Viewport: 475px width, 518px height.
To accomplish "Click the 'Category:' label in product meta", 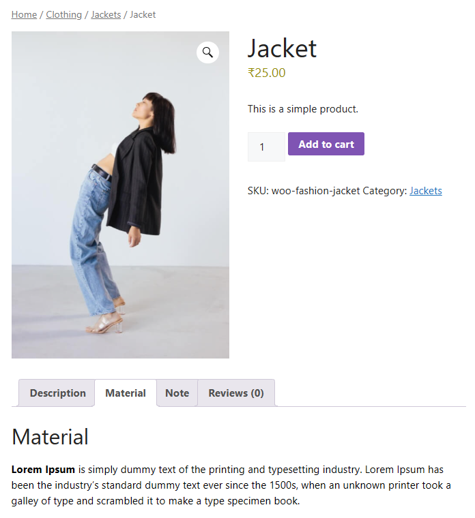I will [x=385, y=191].
